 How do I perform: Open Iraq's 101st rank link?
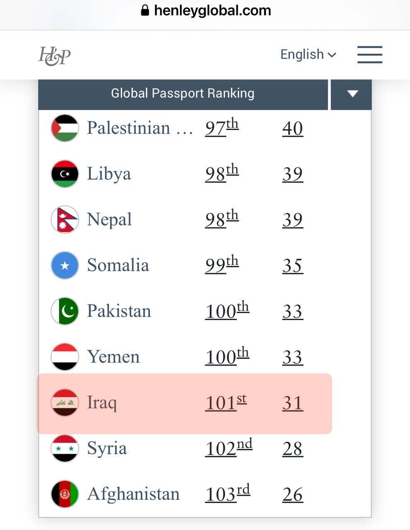pos(226,402)
